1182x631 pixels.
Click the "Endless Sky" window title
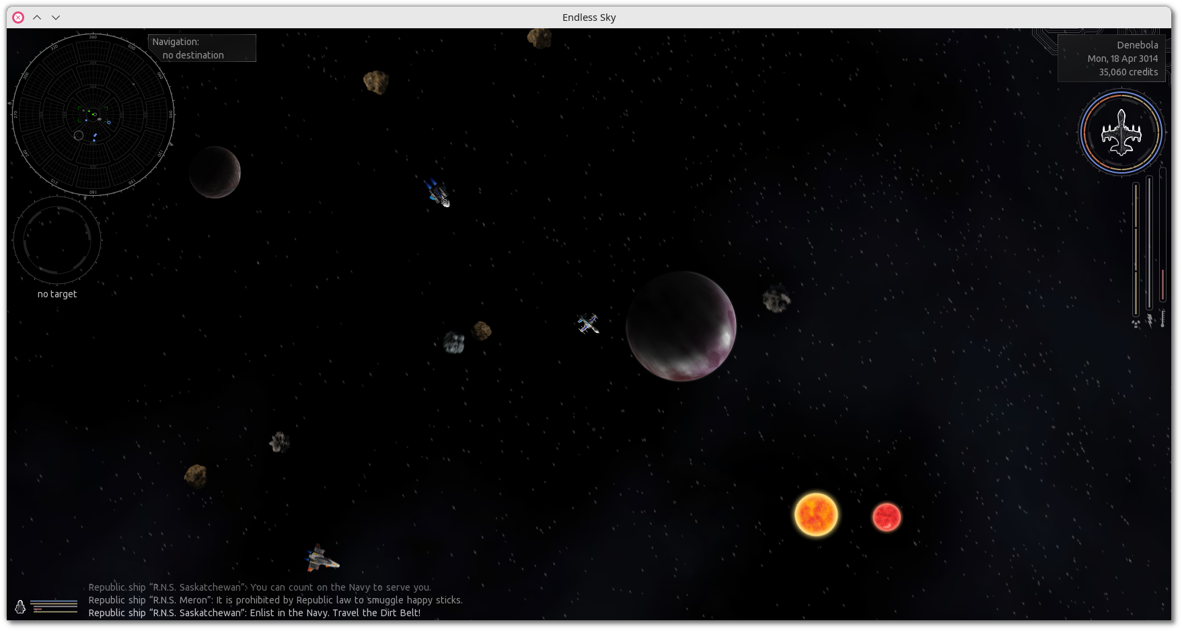(589, 17)
